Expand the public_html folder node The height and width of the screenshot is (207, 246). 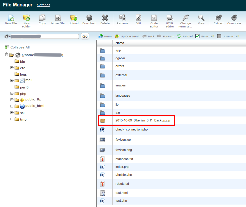coord(12,106)
